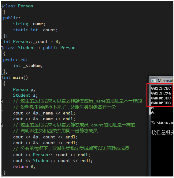This screenshot has width=174, height=178.
Task: Collapse the int main() function block
Action: [x=2, y=78]
